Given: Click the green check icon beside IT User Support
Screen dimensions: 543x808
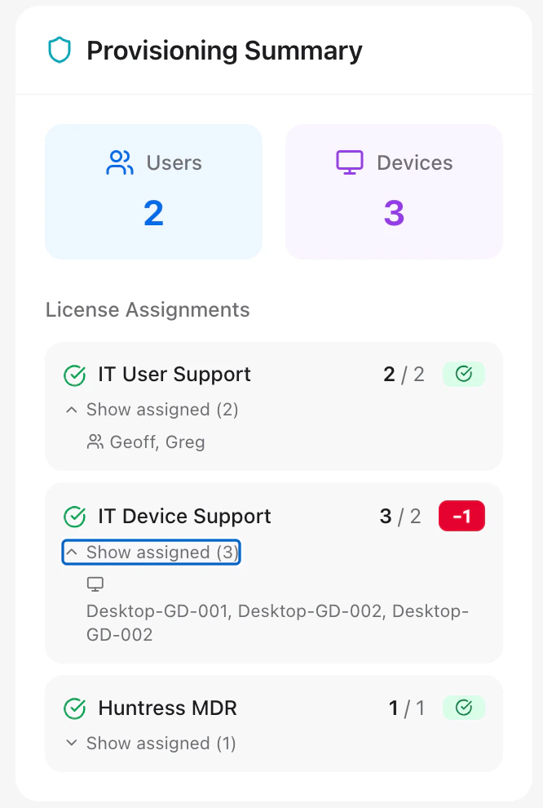Looking at the screenshot, I should [74, 375].
